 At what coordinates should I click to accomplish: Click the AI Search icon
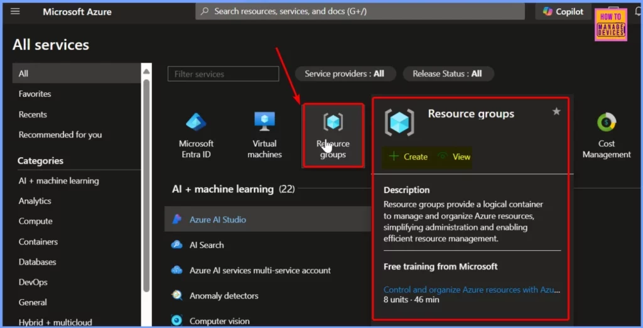[176, 244]
